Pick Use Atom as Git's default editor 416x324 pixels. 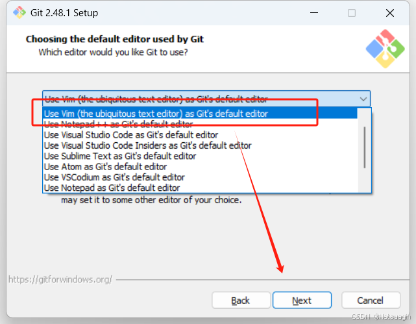point(200,167)
